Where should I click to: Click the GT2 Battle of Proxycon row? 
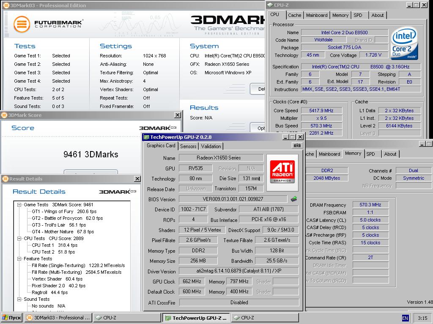click(x=67, y=218)
